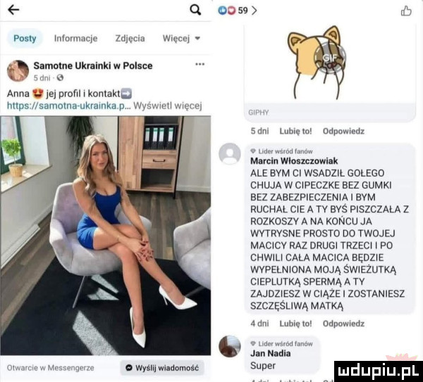Tap the thumbs-up like icon
The image size is (423, 382).
(406, 11)
